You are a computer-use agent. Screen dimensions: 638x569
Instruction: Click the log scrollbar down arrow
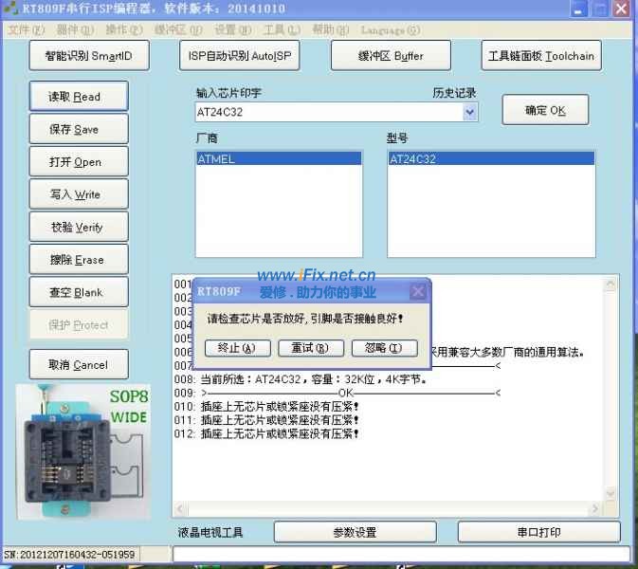pyautogui.click(x=611, y=493)
